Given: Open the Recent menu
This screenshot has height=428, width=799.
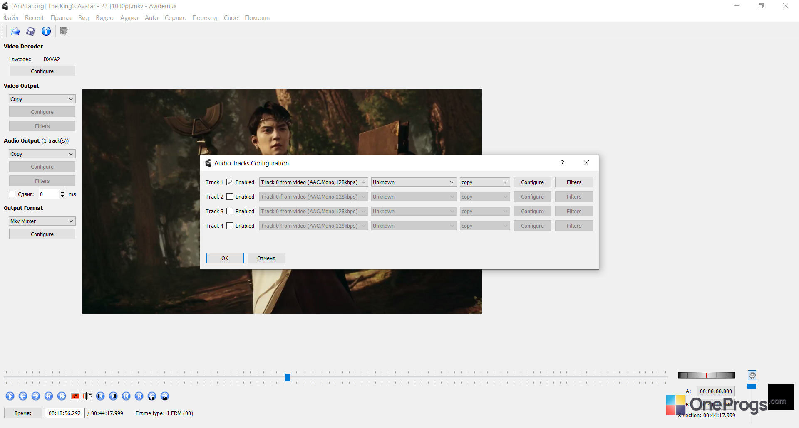Looking at the screenshot, I should (x=34, y=17).
